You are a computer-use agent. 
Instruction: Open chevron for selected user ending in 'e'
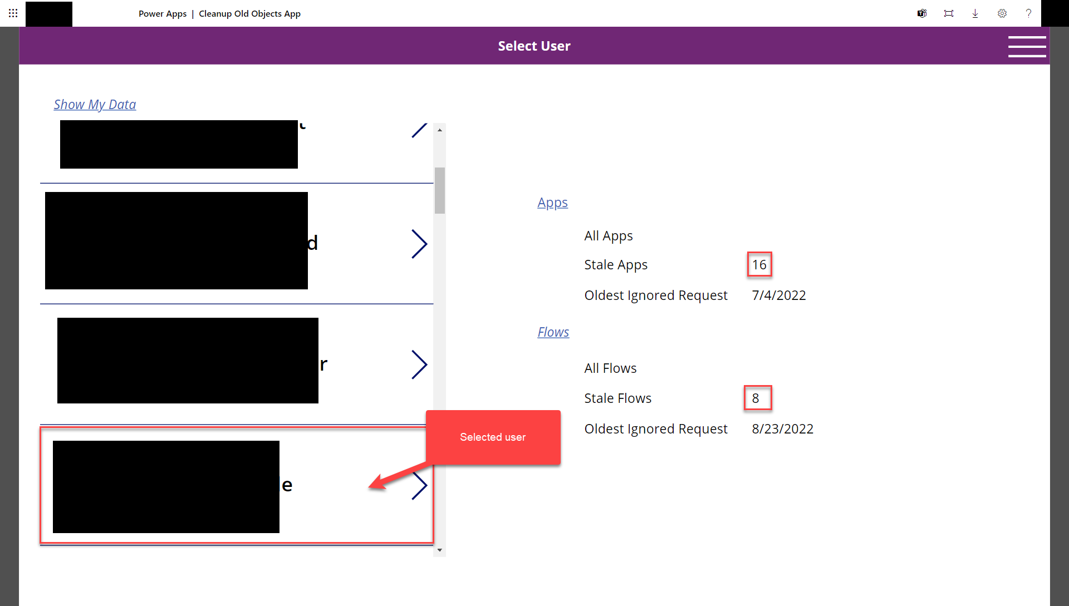419,485
